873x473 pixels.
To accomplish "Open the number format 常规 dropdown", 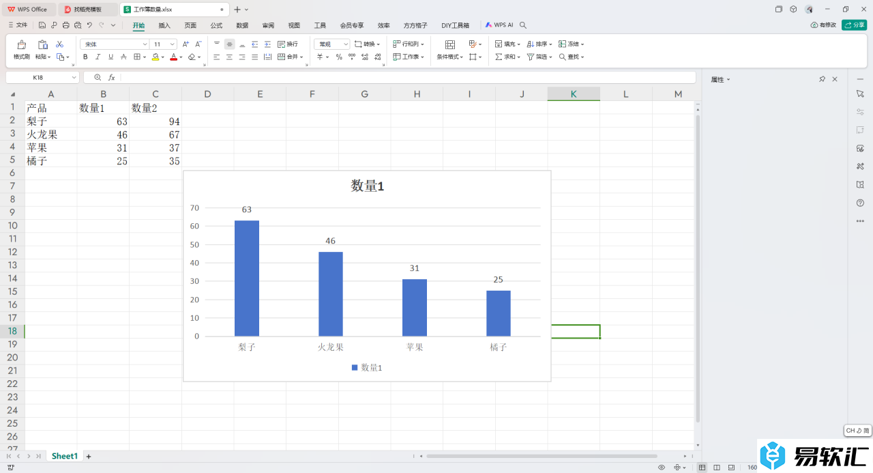I will point(346,44).
